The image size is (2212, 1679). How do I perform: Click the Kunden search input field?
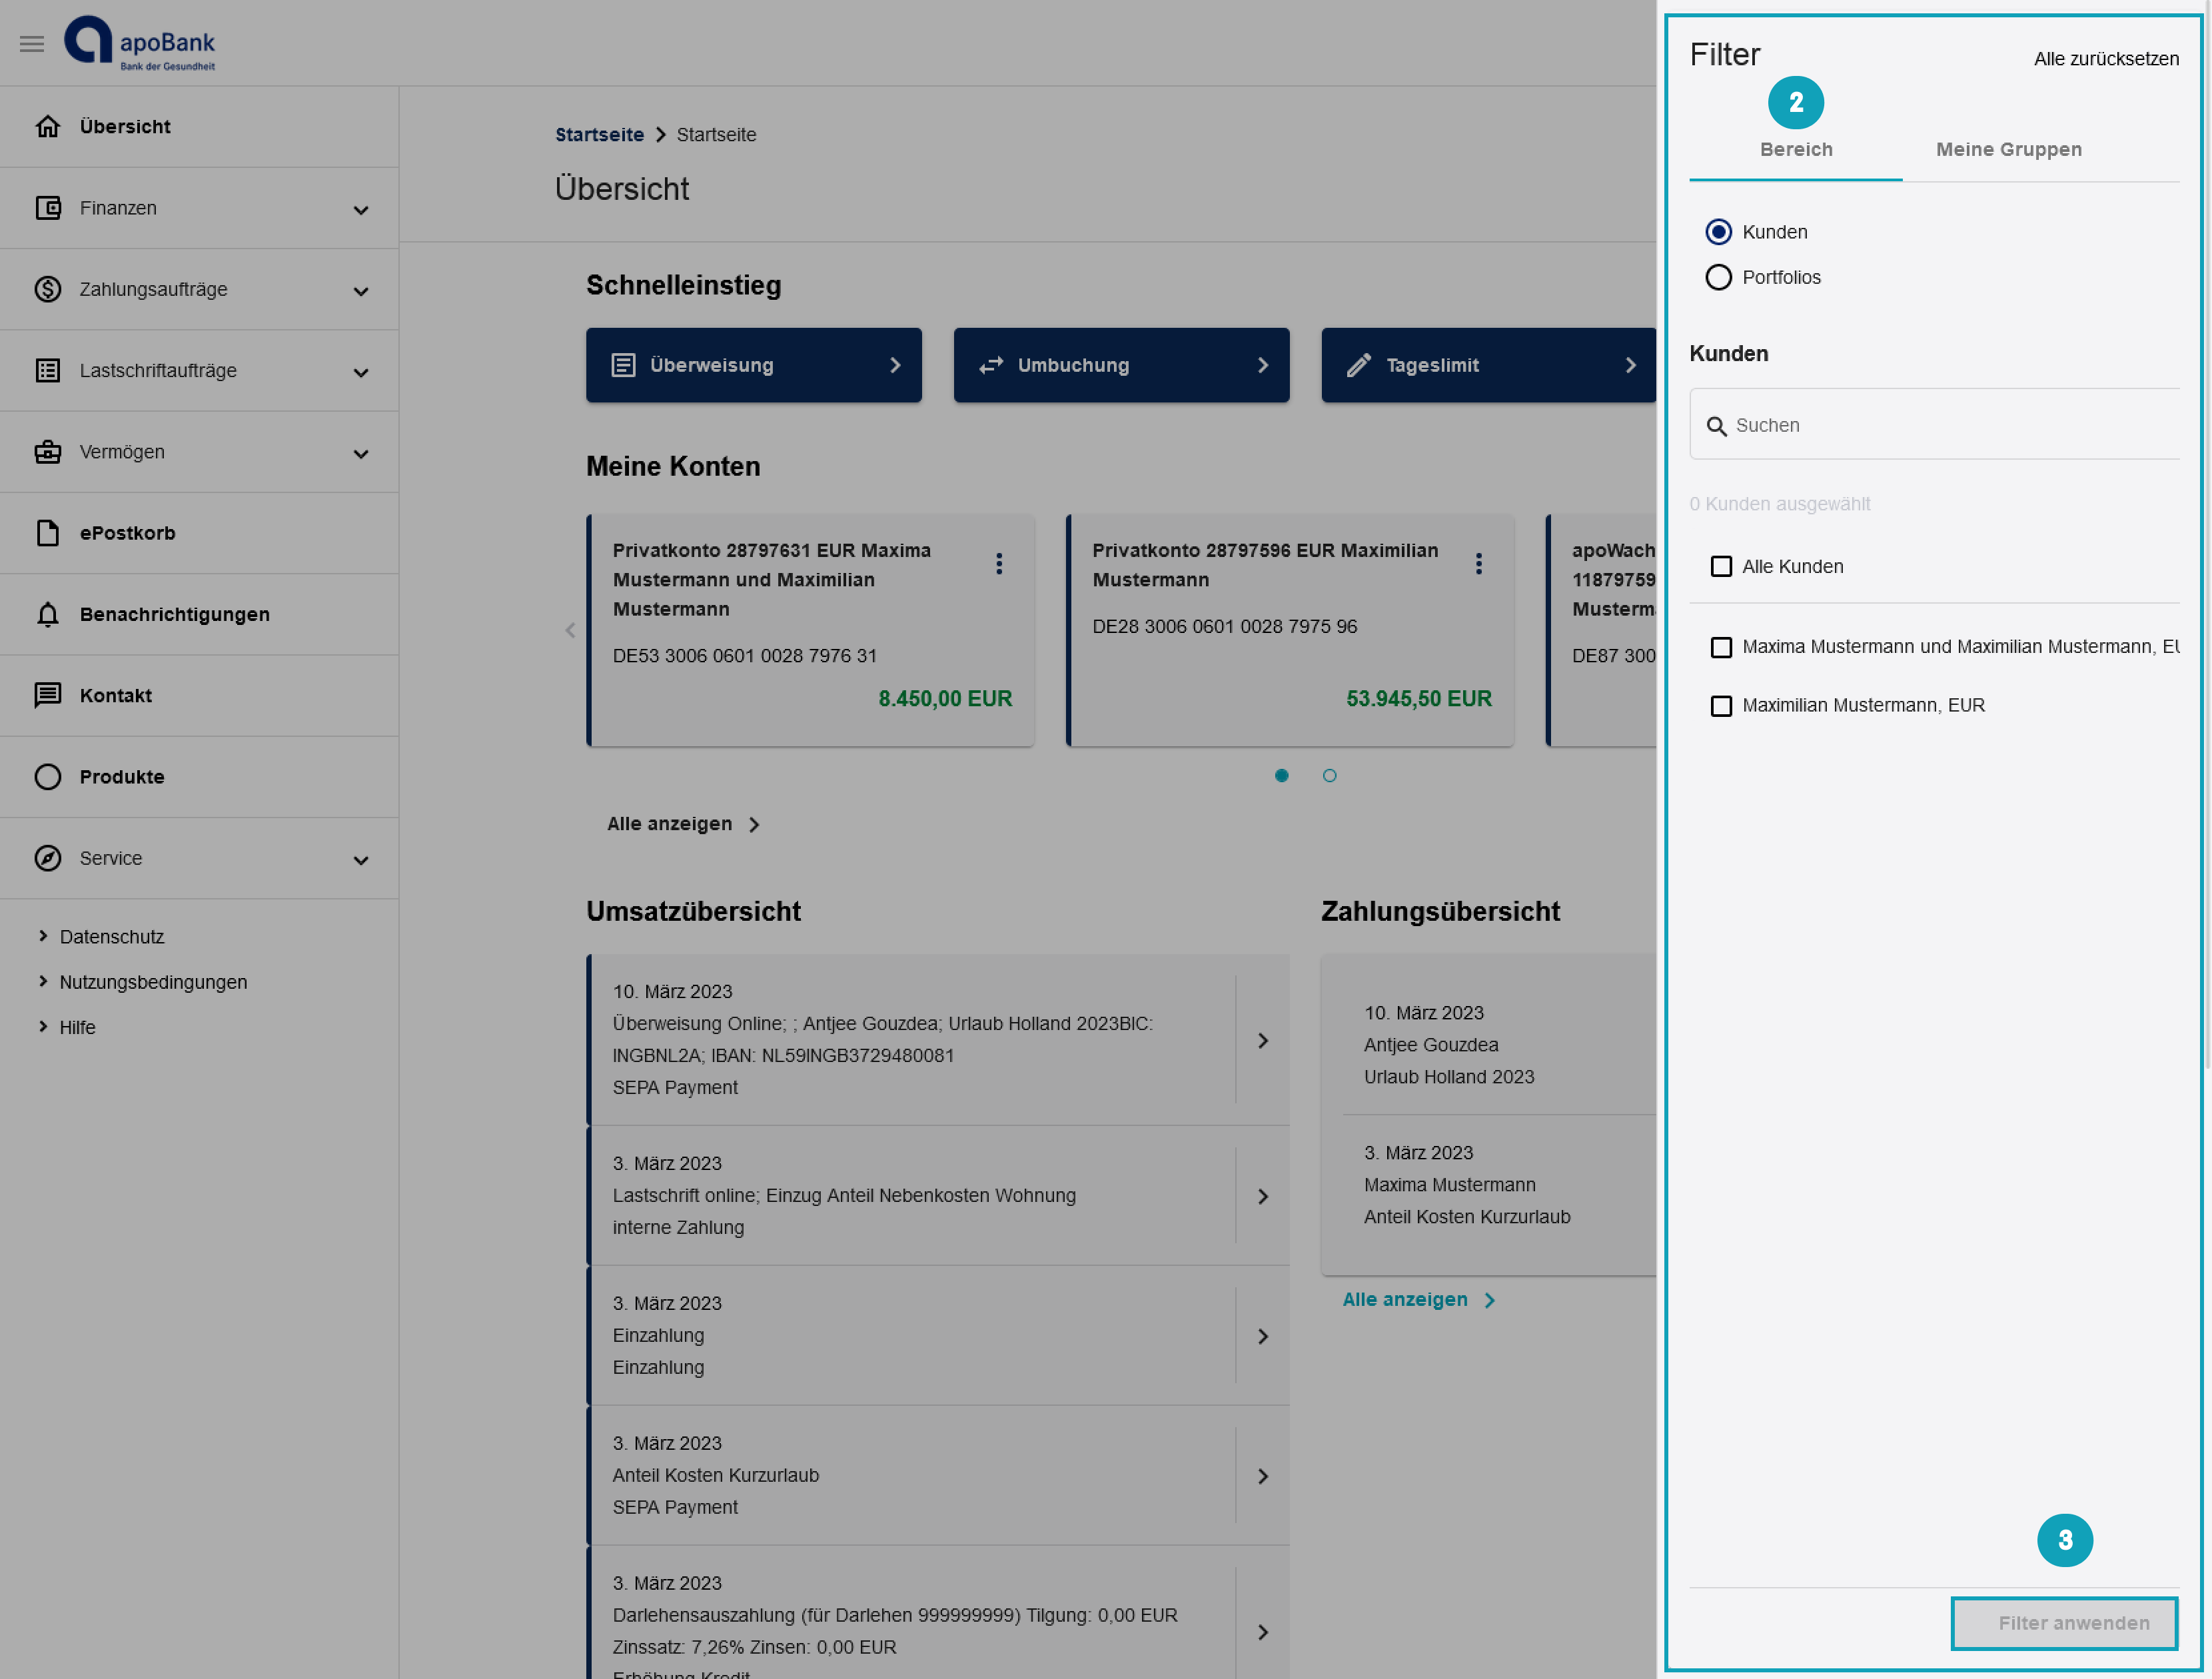pos(1935,423)
